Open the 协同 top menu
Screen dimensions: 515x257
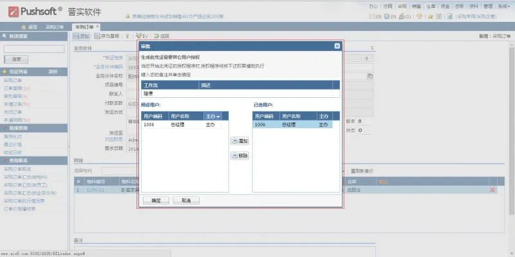tap(388, 6)
